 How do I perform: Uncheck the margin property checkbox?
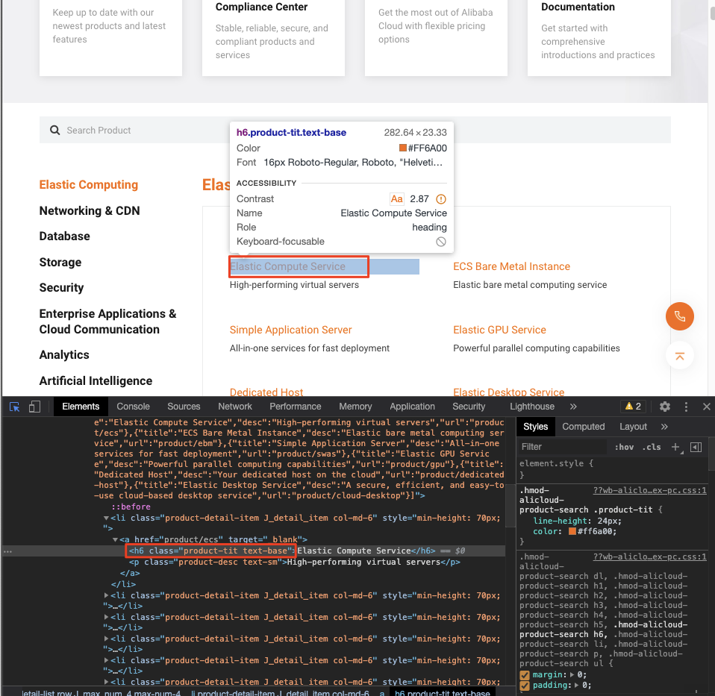[x=525, y=675]
